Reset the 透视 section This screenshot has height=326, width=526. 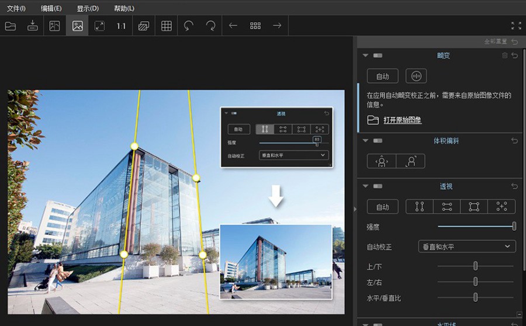514,186
